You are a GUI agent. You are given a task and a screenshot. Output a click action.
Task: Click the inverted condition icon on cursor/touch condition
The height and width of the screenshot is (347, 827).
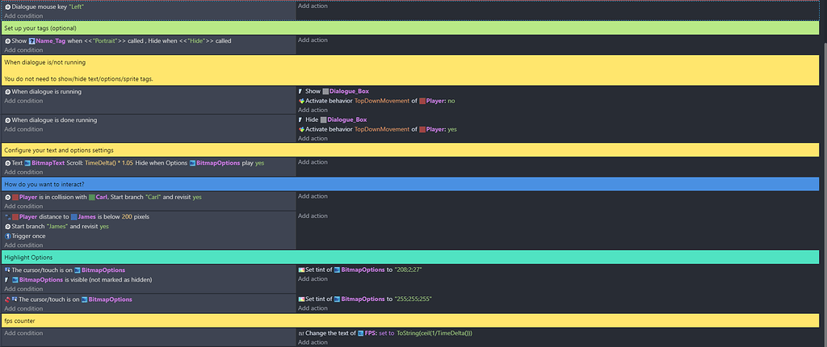pos(8,299)
